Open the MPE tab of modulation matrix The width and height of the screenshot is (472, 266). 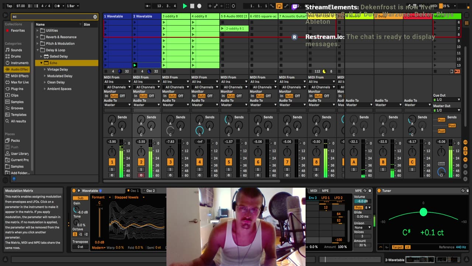pyautogui.click(x=325, y=191)
